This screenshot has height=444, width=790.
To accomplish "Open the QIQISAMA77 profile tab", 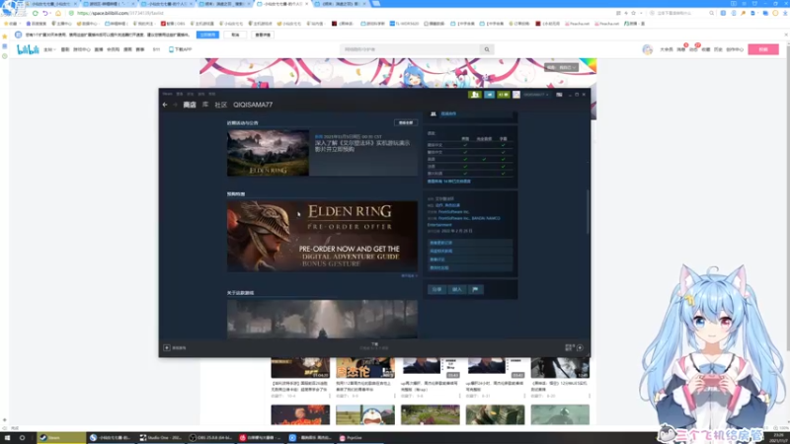I will click(253, 105).
